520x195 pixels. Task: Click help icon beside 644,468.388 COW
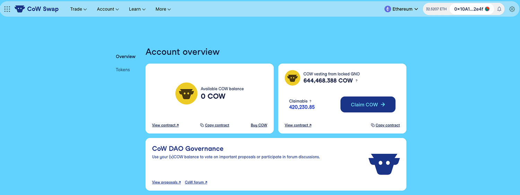pos(356,81)
